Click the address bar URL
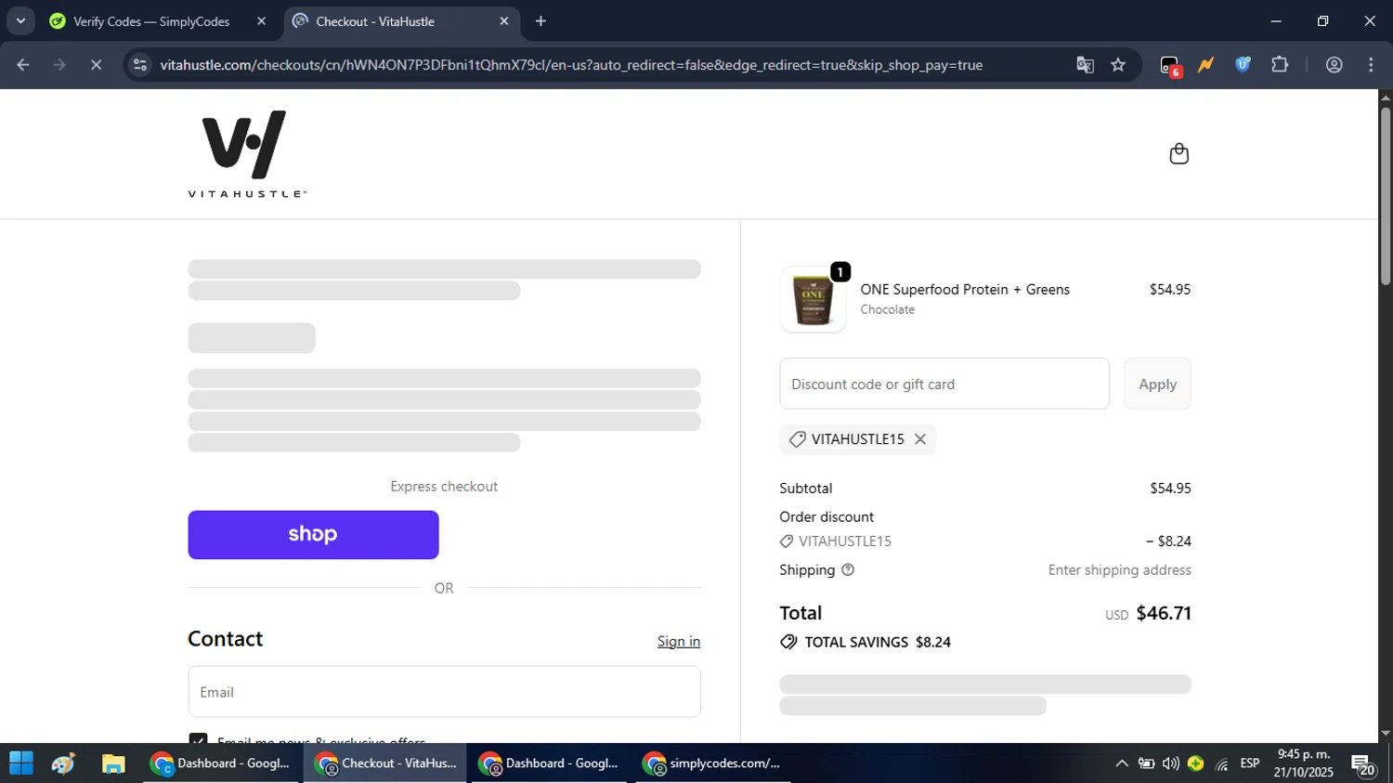Image resolution: width=1393 pixels, height=783 pixels. pos(571,65)
